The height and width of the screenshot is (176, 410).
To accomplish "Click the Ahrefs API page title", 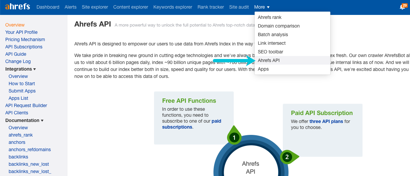I will point(93,24).
